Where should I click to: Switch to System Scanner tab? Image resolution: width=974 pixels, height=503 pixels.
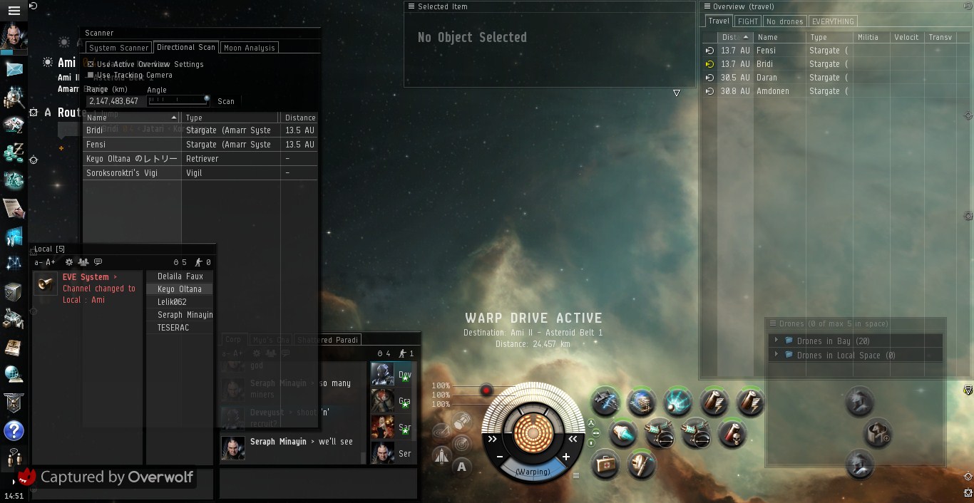pyautogui.click(x=118, y=48)
